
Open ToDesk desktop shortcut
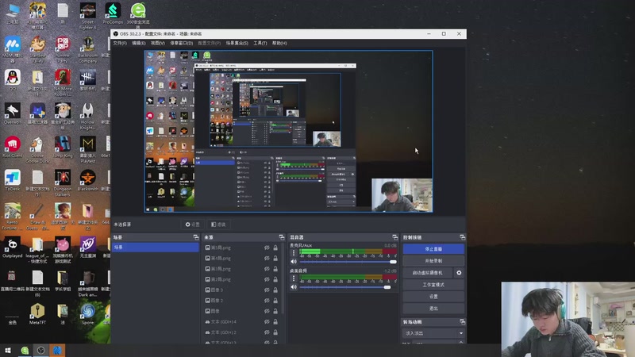coord(13,181)
